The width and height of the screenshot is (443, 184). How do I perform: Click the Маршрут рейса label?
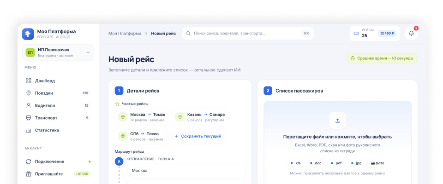tap(129, 152)
